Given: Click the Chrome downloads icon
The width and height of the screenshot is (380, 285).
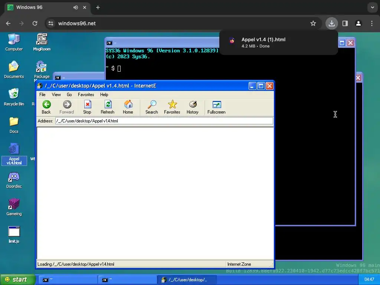Looking at the screenshot, I should point(331,23).
